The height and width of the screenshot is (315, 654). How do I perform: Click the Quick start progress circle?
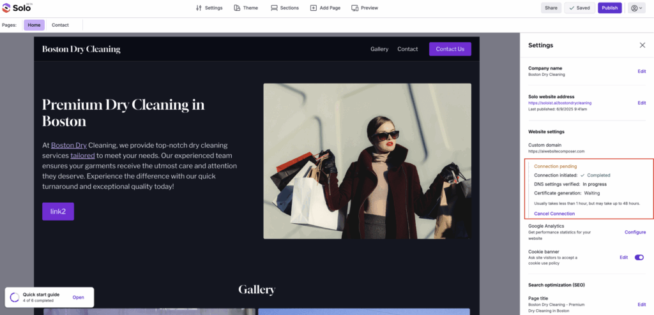coord(15,297)
